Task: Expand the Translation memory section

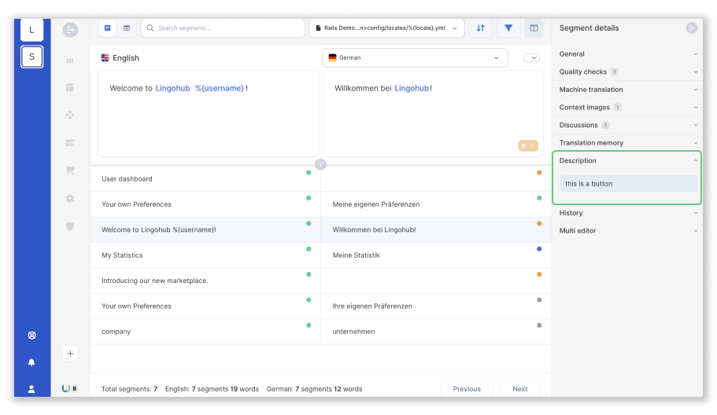Action: pyautogui.click(x=627, y=143)
